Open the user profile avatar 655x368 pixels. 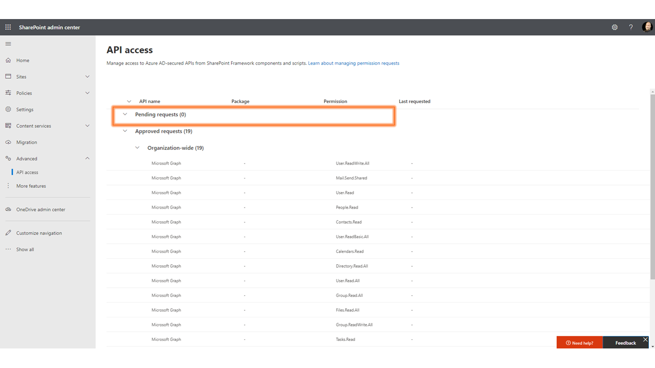point(647,27)
